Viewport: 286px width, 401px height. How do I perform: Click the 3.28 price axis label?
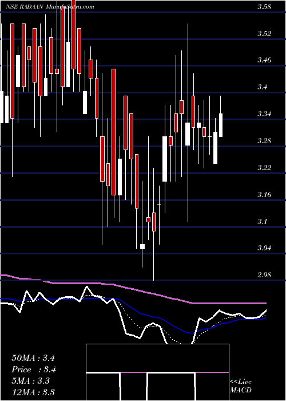[264, 141]
